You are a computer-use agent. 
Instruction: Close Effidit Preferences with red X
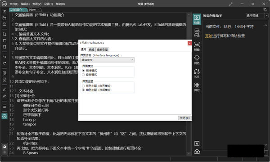tap(189, 43)
